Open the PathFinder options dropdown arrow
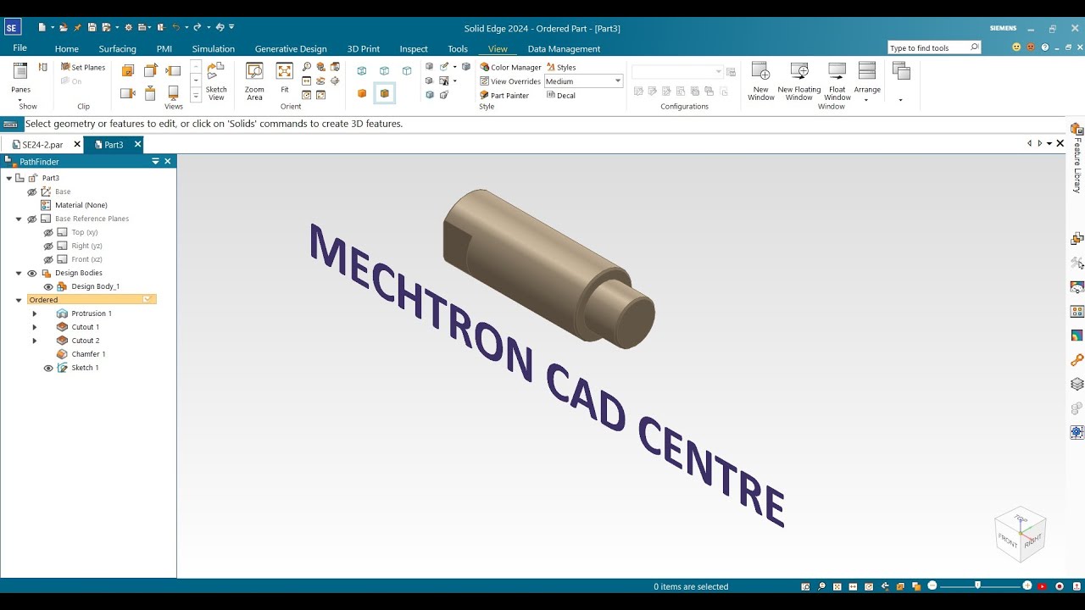The width and height of the screenshot is (1085, 610). [x=155, y=161]
